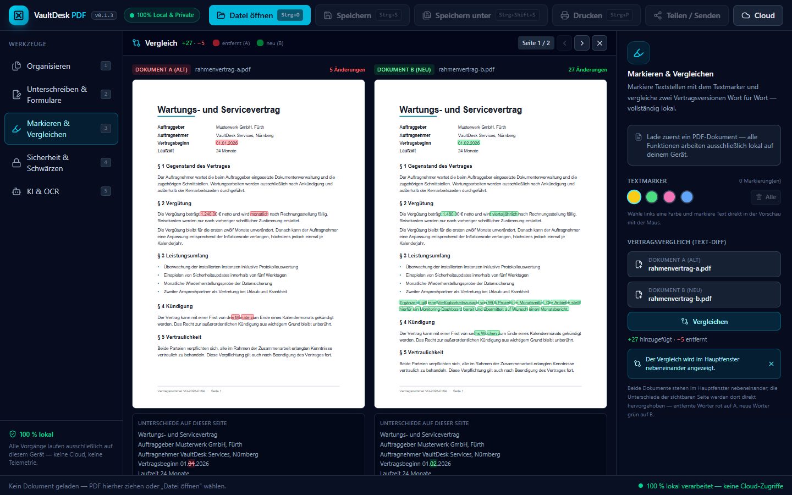
Task: Open the Teilen / Senden option
Action: tap(687, 15)
